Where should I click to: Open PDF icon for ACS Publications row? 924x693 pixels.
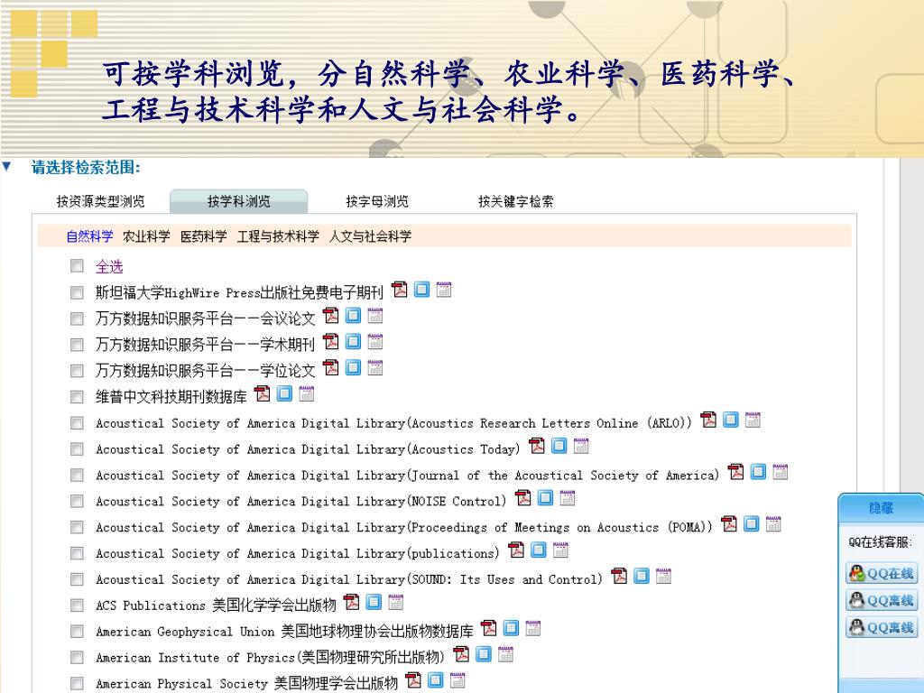pyautogui.click(x=351, y=602)
